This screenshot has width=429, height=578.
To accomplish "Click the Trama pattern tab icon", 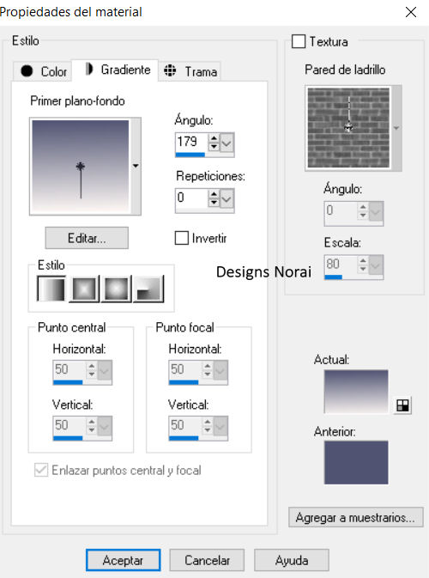I will point(170,70).
